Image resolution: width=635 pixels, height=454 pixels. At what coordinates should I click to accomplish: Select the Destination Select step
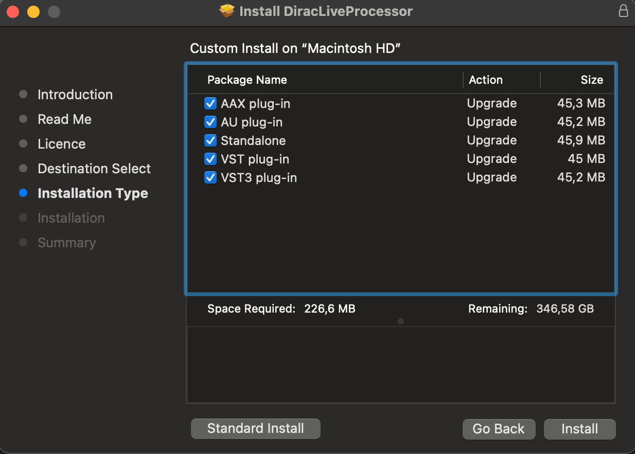point(94,169)
